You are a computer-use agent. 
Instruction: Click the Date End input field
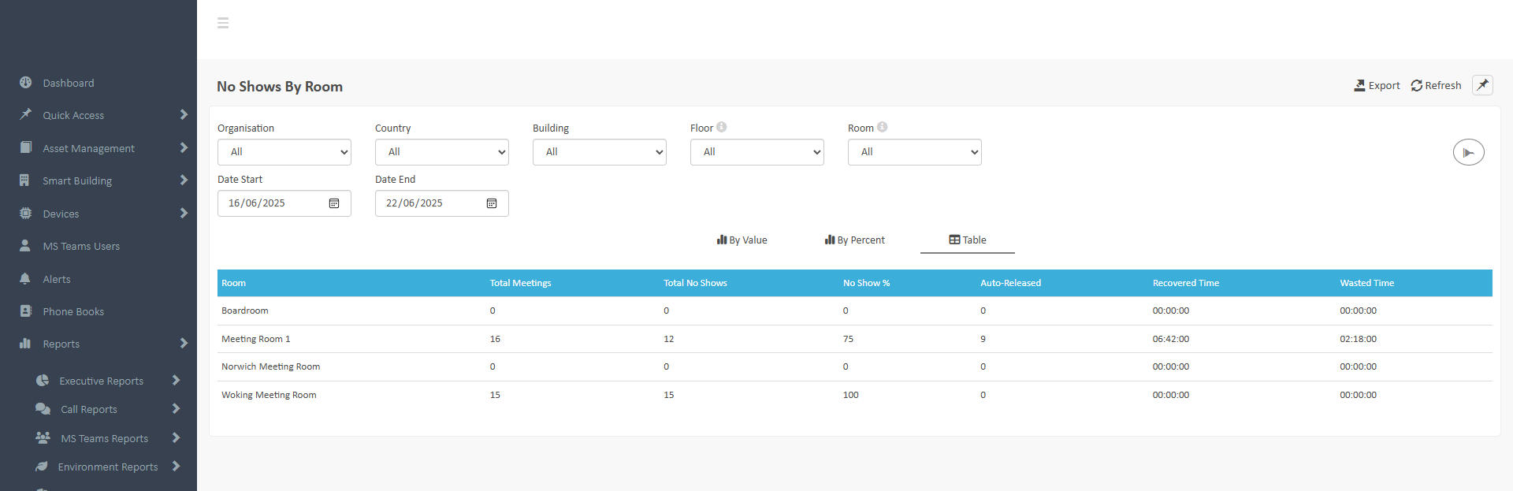pyautogui.click(x=442, y=203)
